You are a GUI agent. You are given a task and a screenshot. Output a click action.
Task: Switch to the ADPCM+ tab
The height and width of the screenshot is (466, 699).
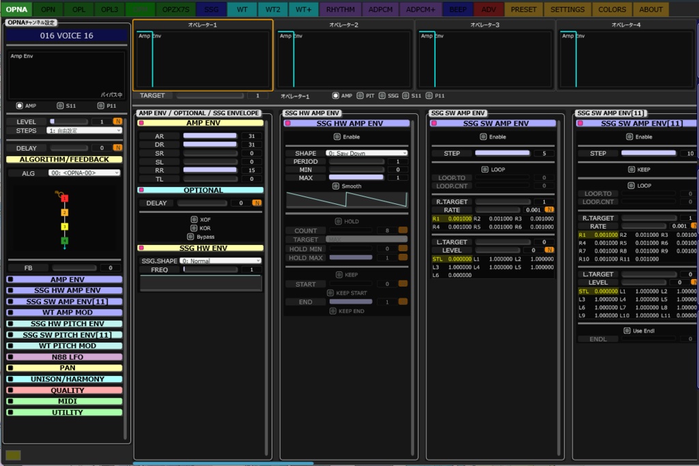420,9
